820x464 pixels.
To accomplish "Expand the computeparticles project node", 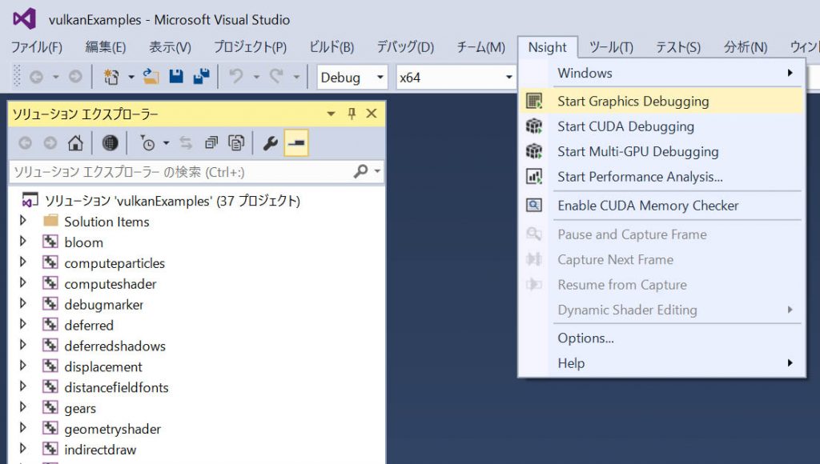I will point(23,262).
